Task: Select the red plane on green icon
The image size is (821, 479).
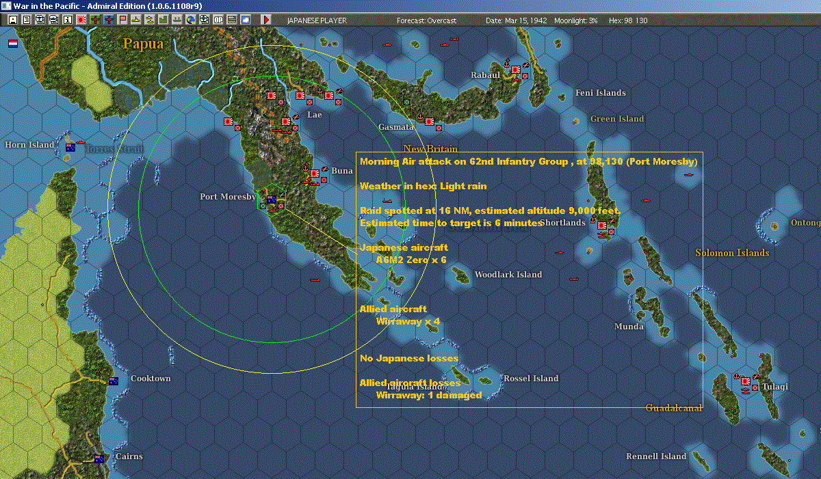Action: pyautogui.click(x=94, y=20)
